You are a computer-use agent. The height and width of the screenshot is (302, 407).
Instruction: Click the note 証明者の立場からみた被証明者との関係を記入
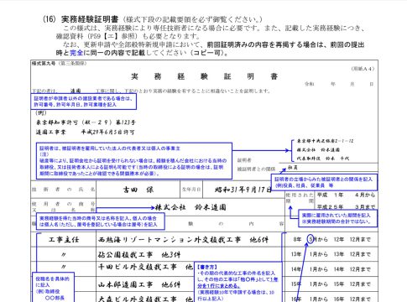(324, 182)
